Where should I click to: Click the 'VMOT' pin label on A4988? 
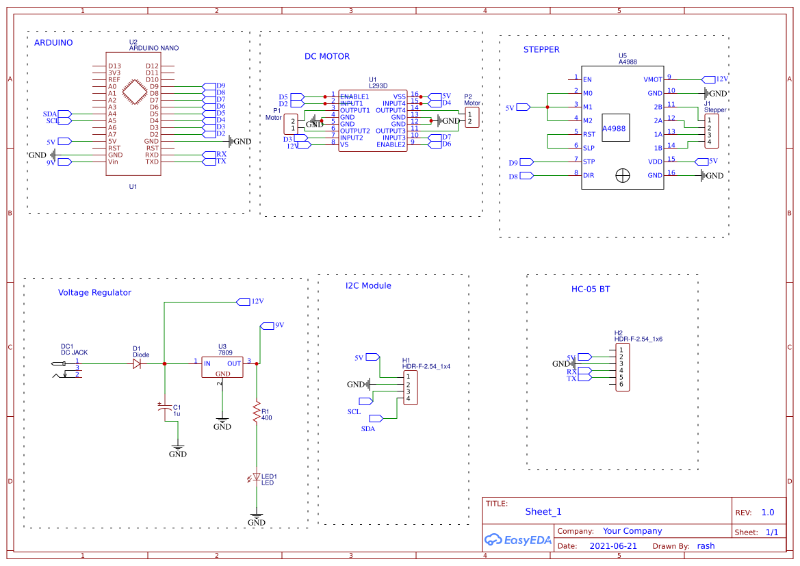653,79
